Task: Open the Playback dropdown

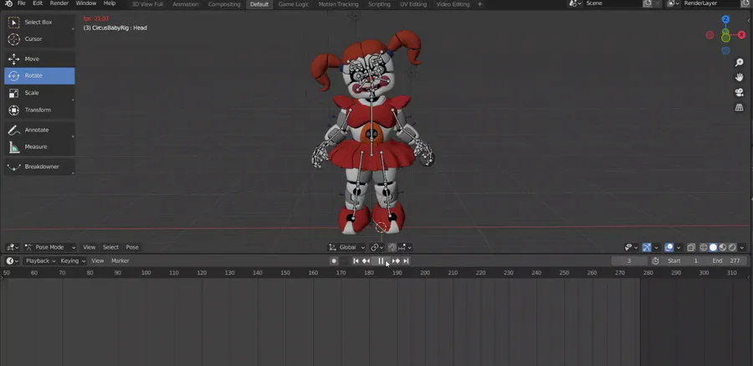Action: tap(40, 260)
